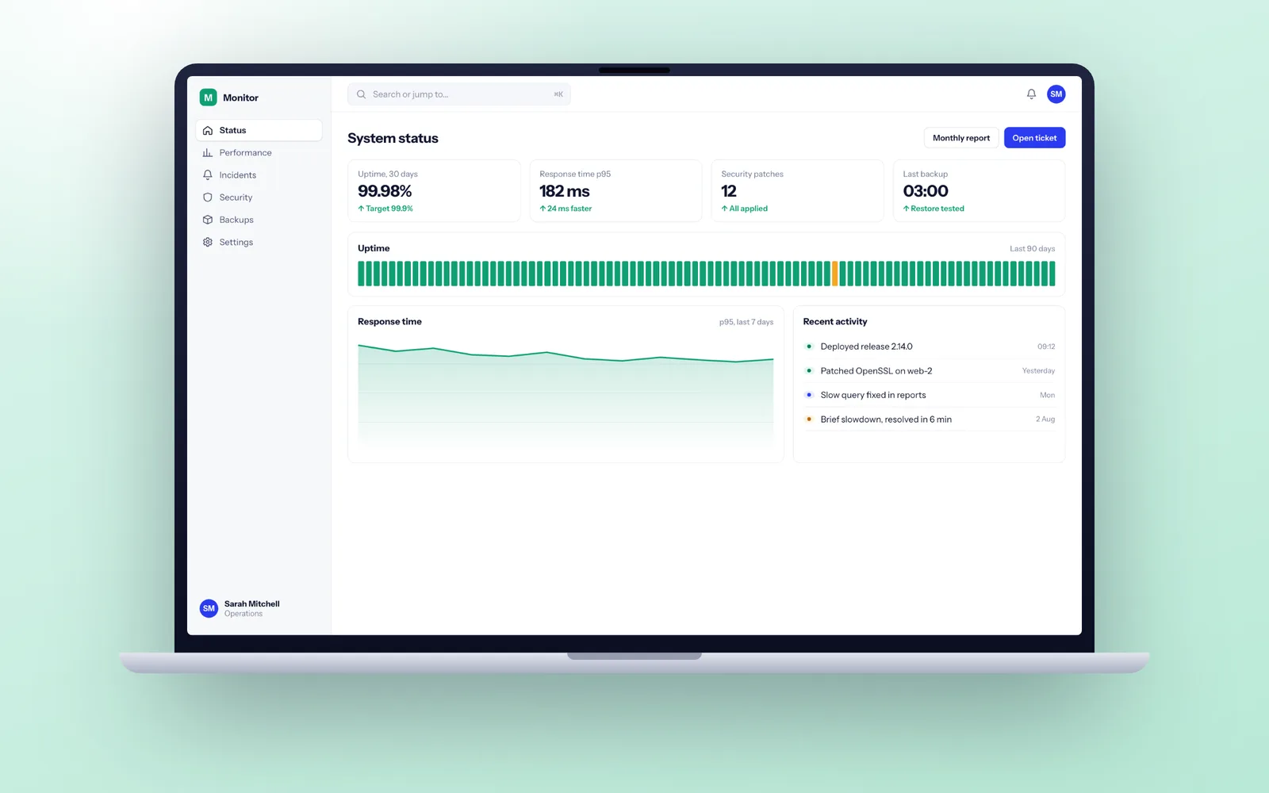This screenshot has width=1269, height=793.
Task: Click the 'Target 99.9%' label
Action: (385, 209)
